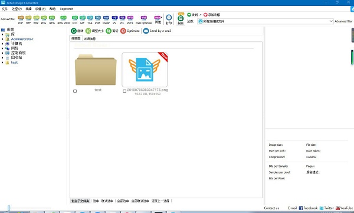Screen dimensions: 354x213
Task: Choose TIFF as conversion format
Action: 28,19
